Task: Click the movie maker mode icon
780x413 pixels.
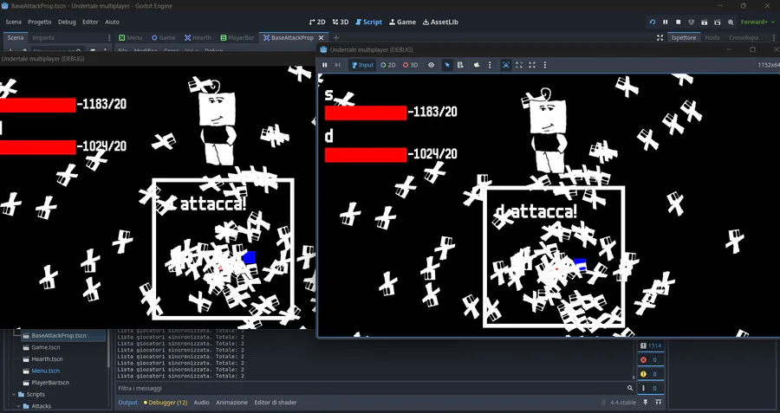Action: coord(731,22)
